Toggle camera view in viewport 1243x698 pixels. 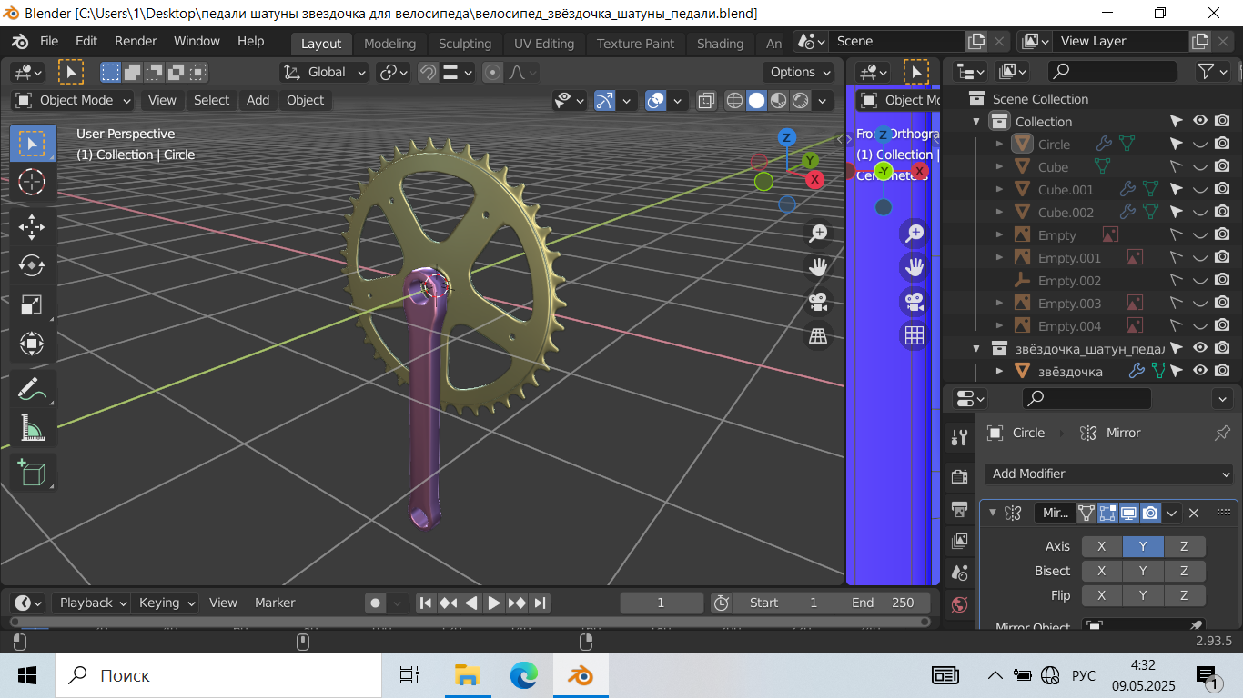[x=818, y=302]
